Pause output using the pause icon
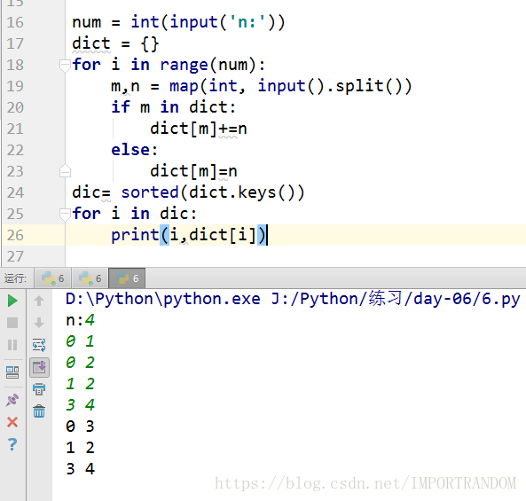The height and width of the screenshot is (501, 526). click(12, 345)
